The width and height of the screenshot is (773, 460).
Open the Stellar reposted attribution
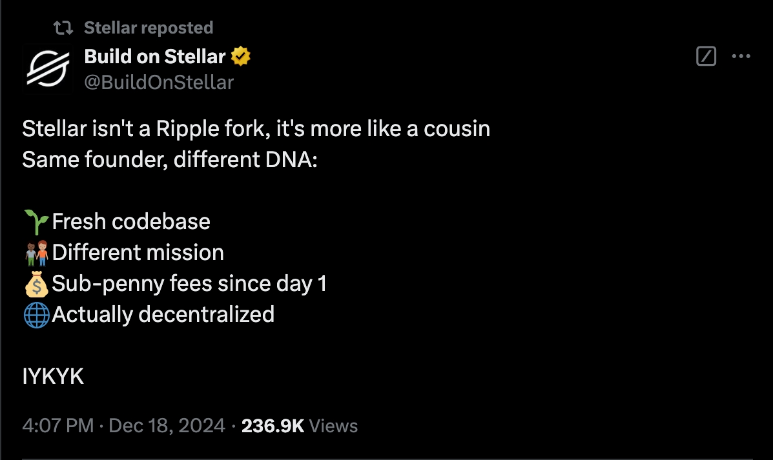[147, 27]
